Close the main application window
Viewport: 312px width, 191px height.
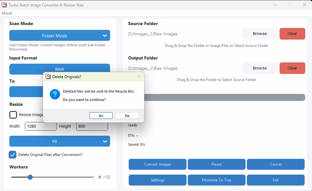(304, 5)
